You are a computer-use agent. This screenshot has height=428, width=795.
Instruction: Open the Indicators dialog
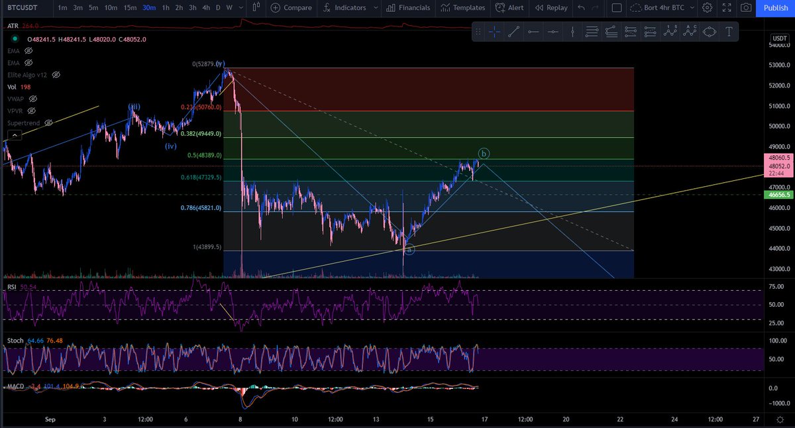[x=344, y=8]
